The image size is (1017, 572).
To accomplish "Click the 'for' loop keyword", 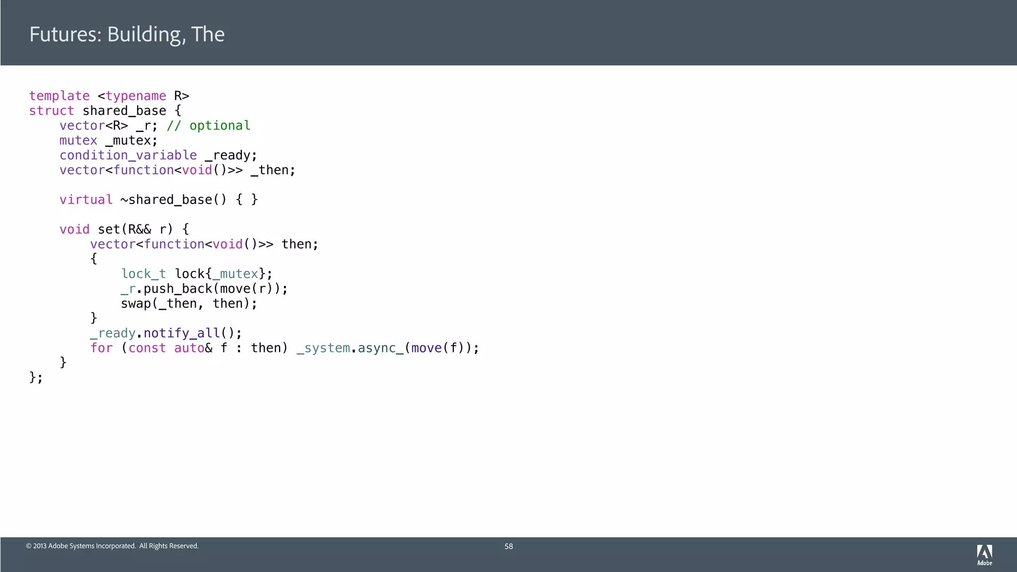I will [101, 348].
